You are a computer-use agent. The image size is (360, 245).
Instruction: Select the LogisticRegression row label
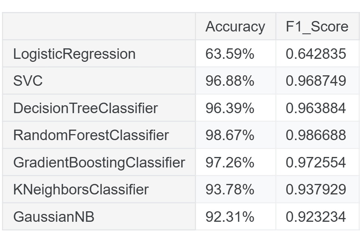coord(99,54)
